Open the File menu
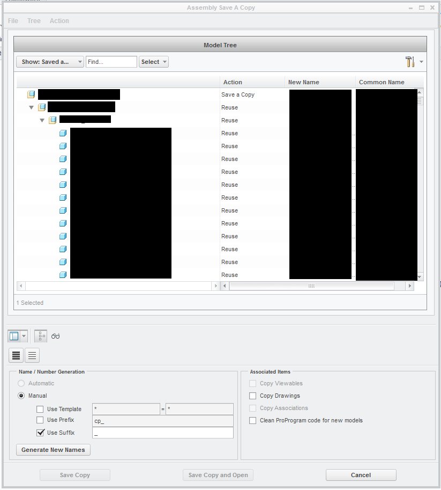 coord(12,20)
